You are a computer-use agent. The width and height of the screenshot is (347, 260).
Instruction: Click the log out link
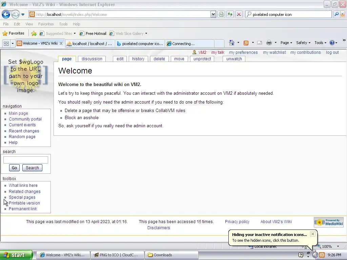point(332,52)
